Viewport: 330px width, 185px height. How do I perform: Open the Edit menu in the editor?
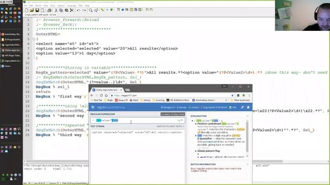tap(31, 6)
